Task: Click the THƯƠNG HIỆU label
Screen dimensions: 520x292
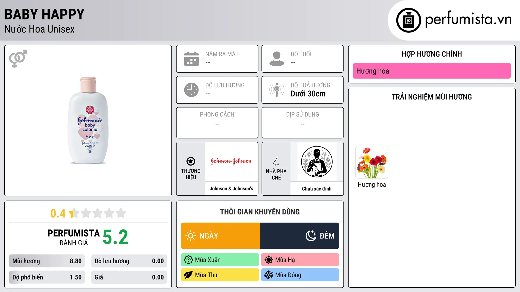Action: (x=191, y=174)
